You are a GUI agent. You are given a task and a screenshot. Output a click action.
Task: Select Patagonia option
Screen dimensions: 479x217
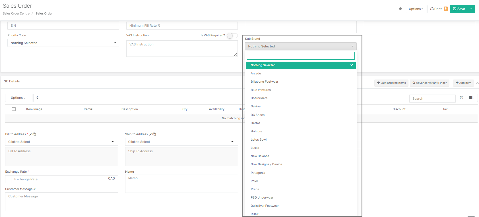(258, 173)
